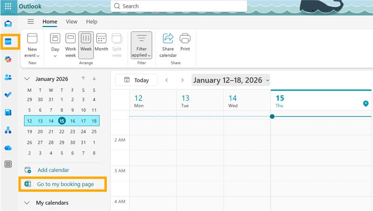Viewport: 373px width, 211px height.
Task: Open the Filter applied dropdown
Action: (x=141, y=45)
